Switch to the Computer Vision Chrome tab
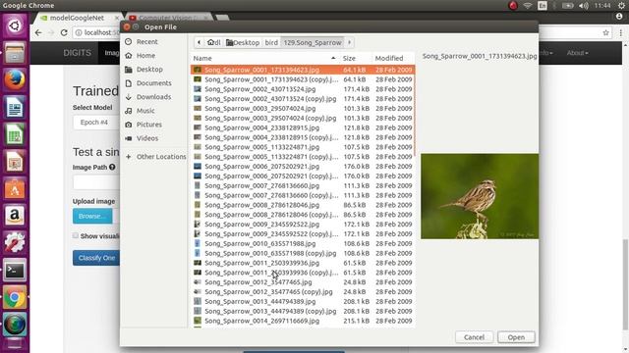 [x=168, y=18]
